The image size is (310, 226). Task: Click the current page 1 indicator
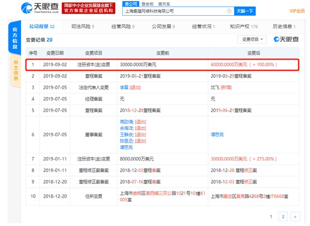pyautogui.click(x=271, y=217)
